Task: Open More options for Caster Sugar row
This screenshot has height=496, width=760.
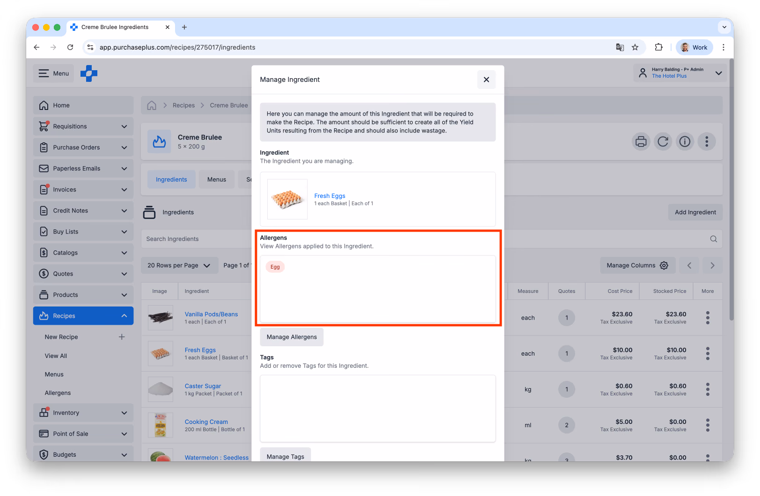Action: coord(708,389)
